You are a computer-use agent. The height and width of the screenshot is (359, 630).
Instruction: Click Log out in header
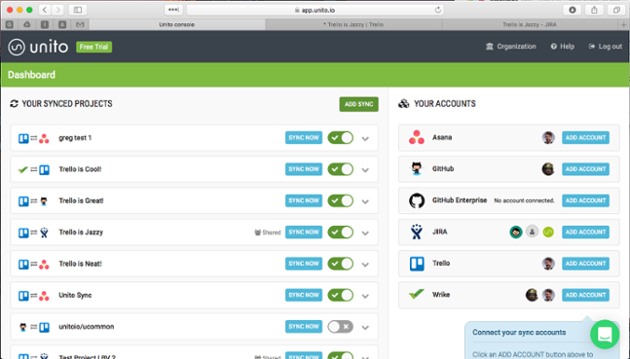click(605, 46)
